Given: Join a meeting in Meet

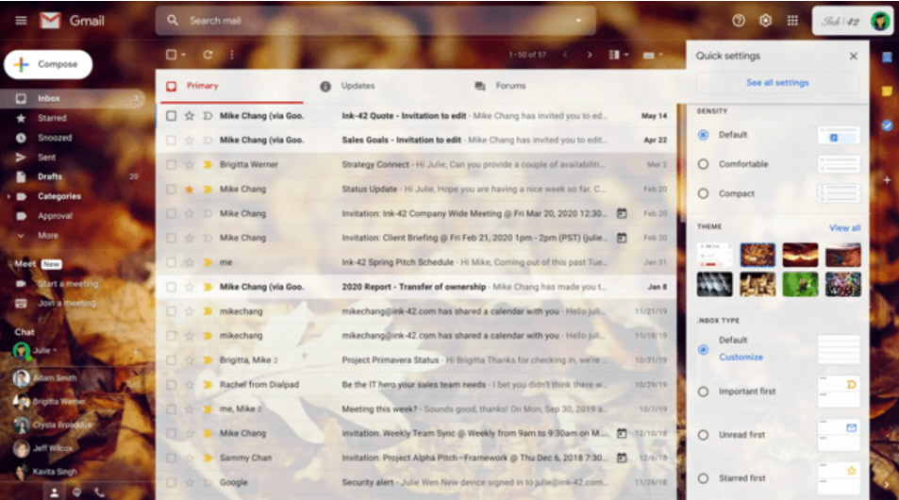Looking at the screenshot, I should click(x=67, y=304).
